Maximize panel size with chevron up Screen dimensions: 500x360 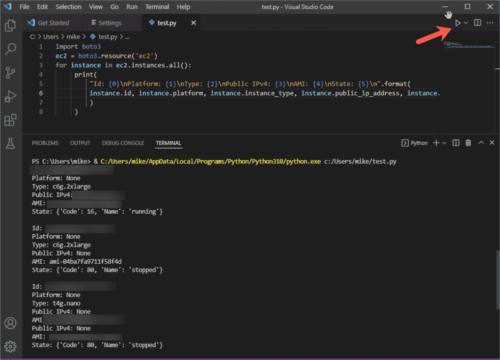(480, 142)
